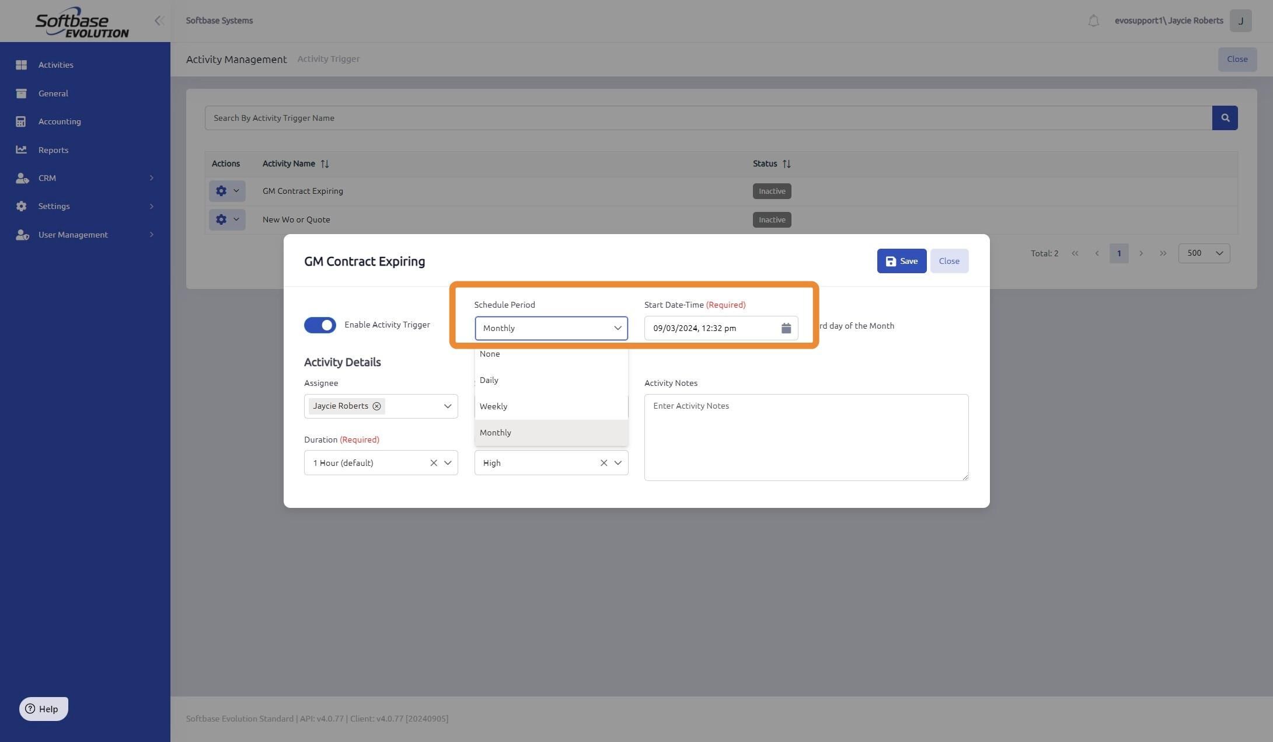This screenshot has width=1273, height=742.
Task: Click the calendar icon in Start Date-Time
Action: [x=786, y=328]
